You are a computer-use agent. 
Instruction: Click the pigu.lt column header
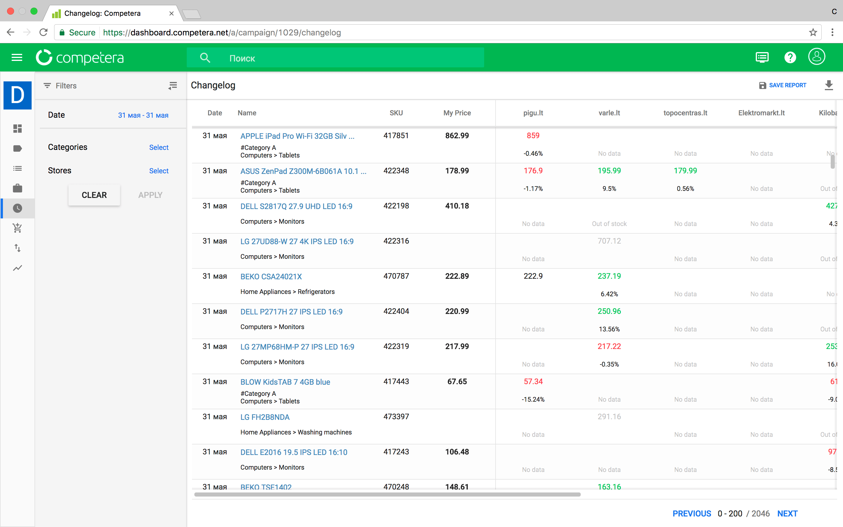point(533,113)
